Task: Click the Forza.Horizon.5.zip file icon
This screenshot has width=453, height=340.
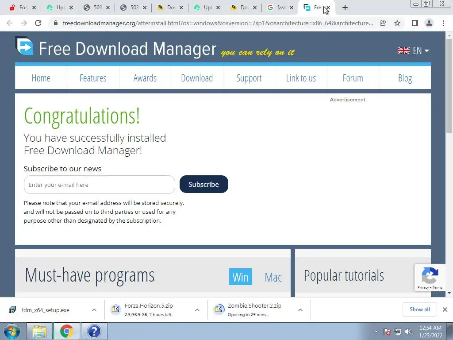Action: [115, 309]
